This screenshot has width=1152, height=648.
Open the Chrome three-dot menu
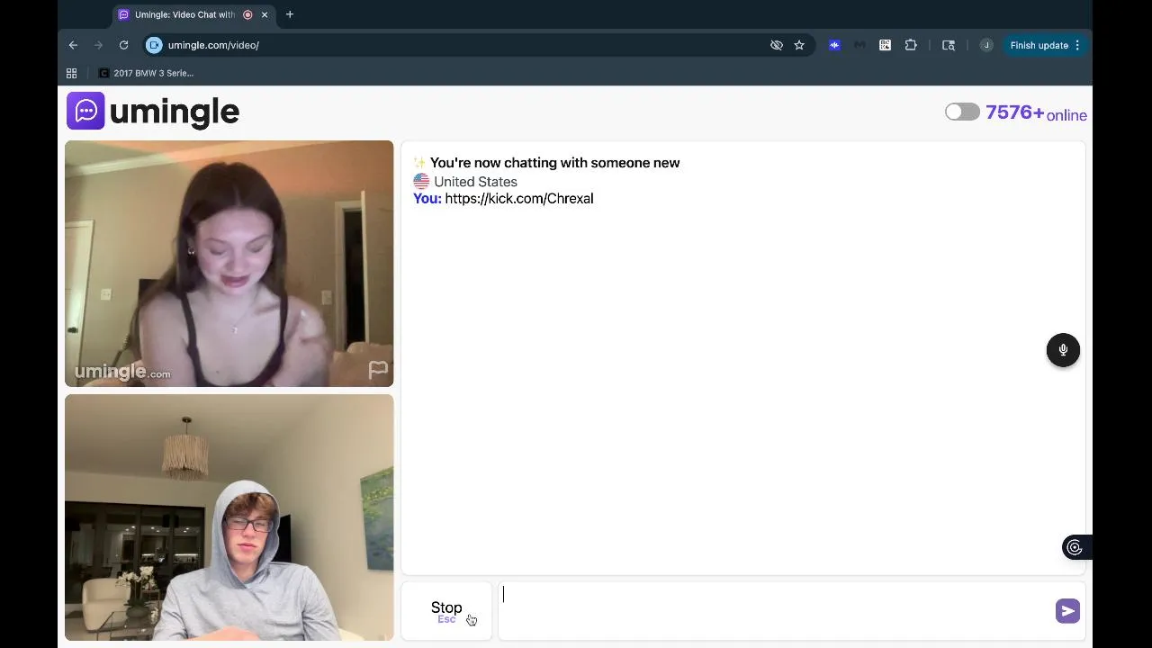coord(1077,45)
